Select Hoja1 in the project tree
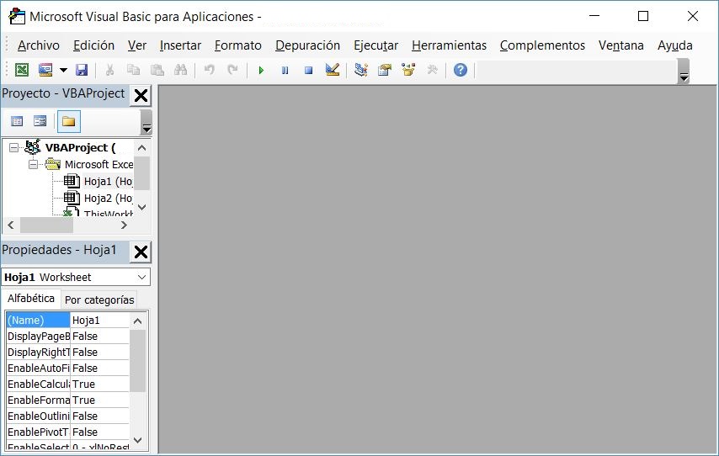Image resolution: width=719 pixels, height=456 pixels. pos(109,182)
